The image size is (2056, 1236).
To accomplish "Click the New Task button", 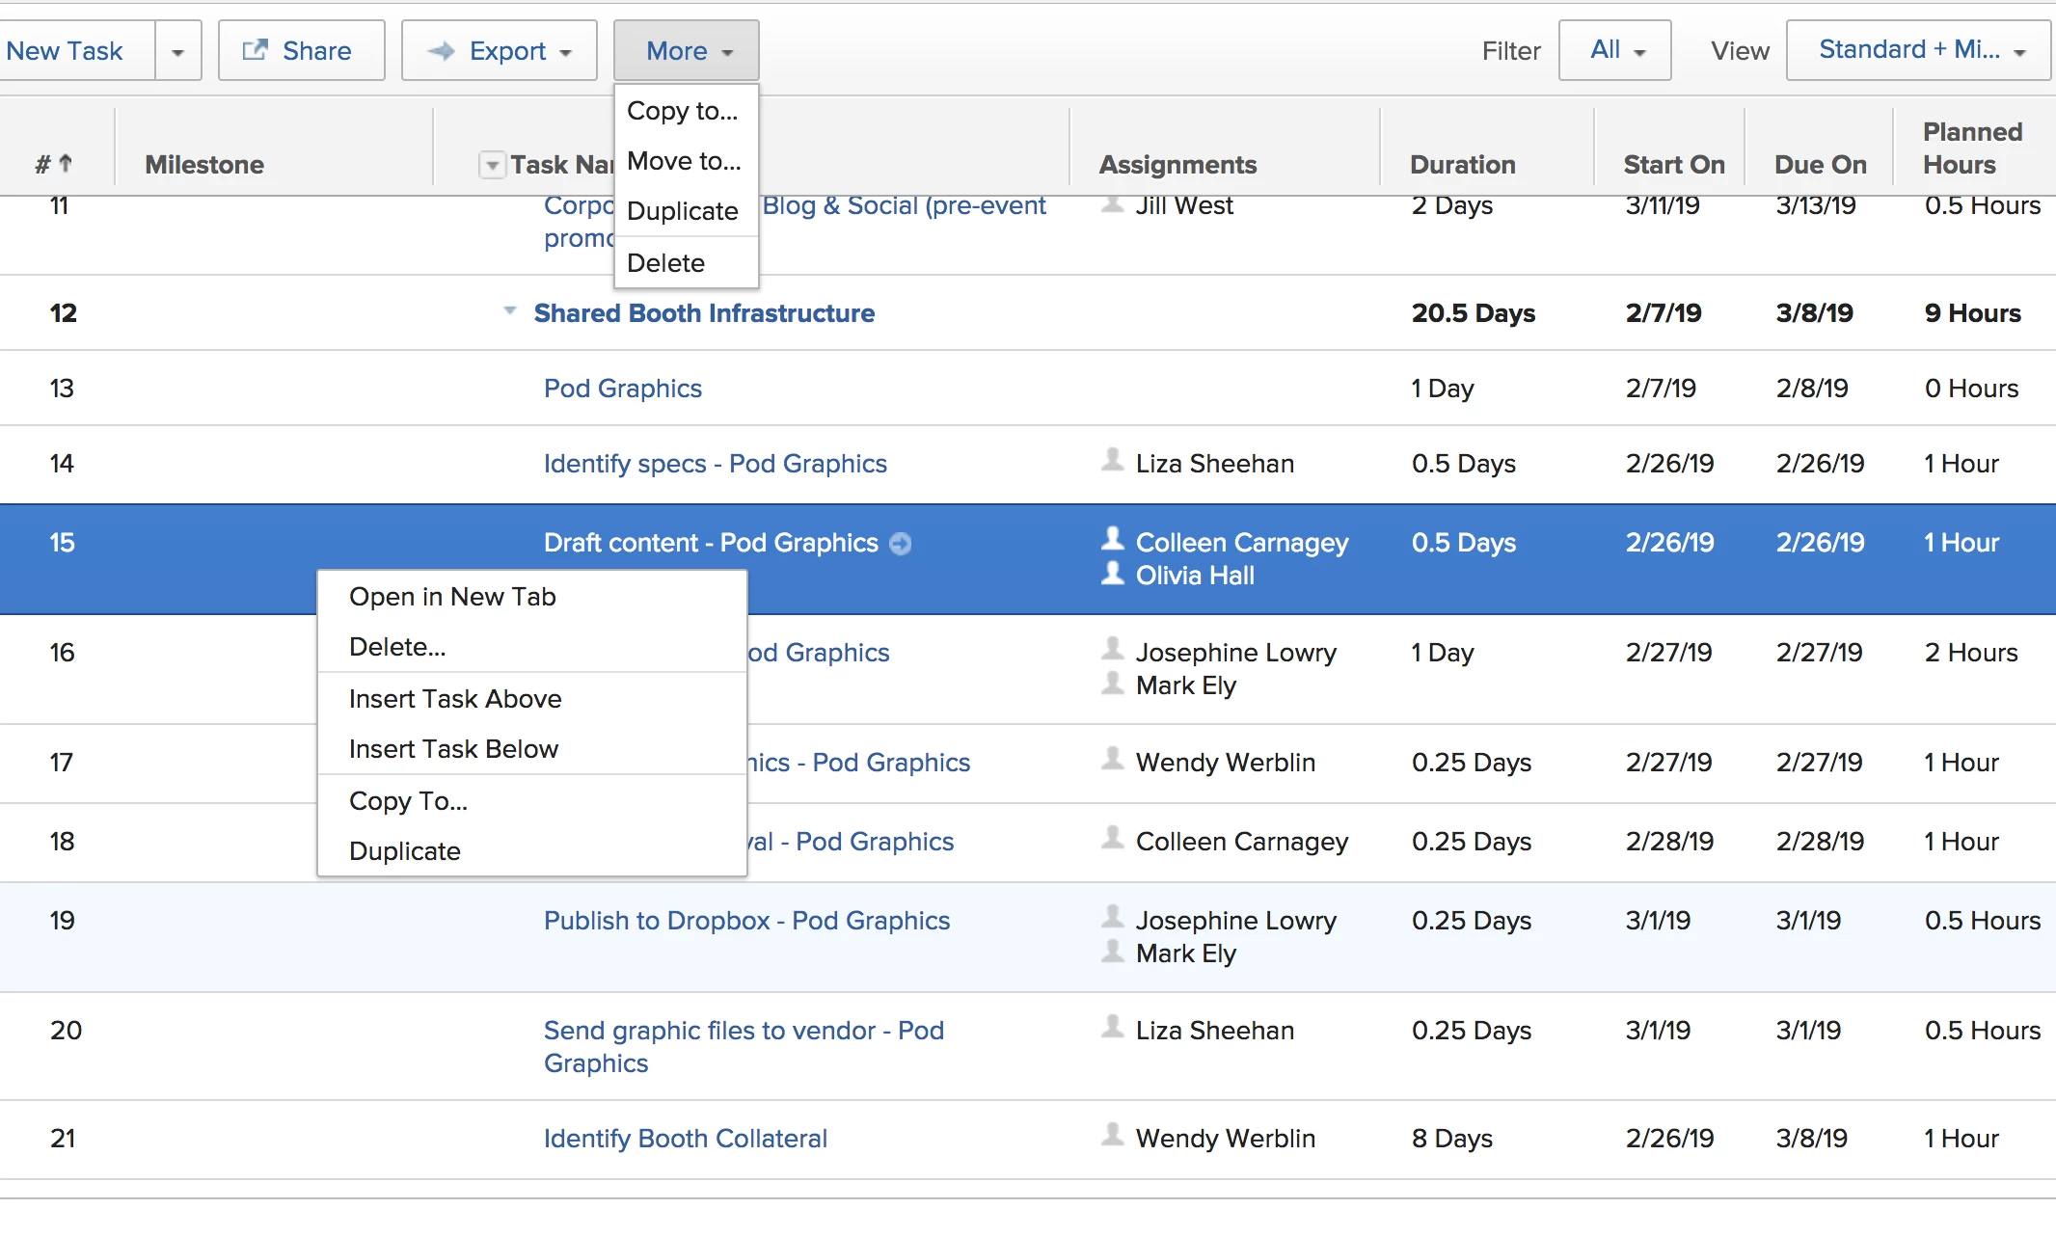I will [x=65, y=51].
